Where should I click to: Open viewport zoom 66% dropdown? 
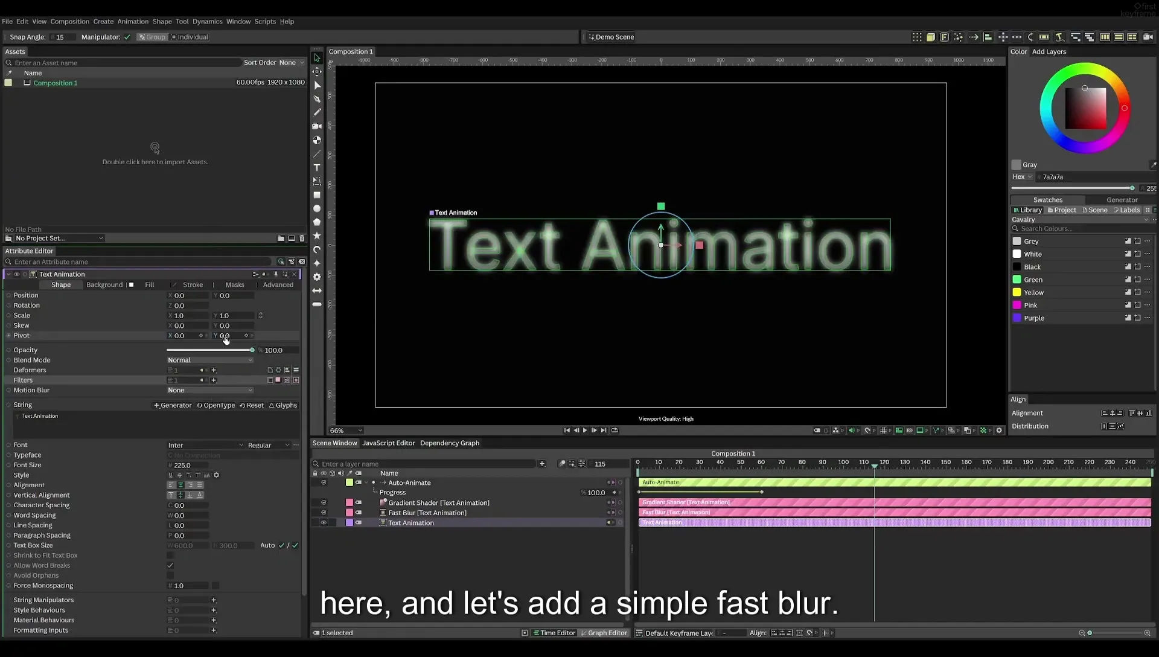[x=346, y=431]
